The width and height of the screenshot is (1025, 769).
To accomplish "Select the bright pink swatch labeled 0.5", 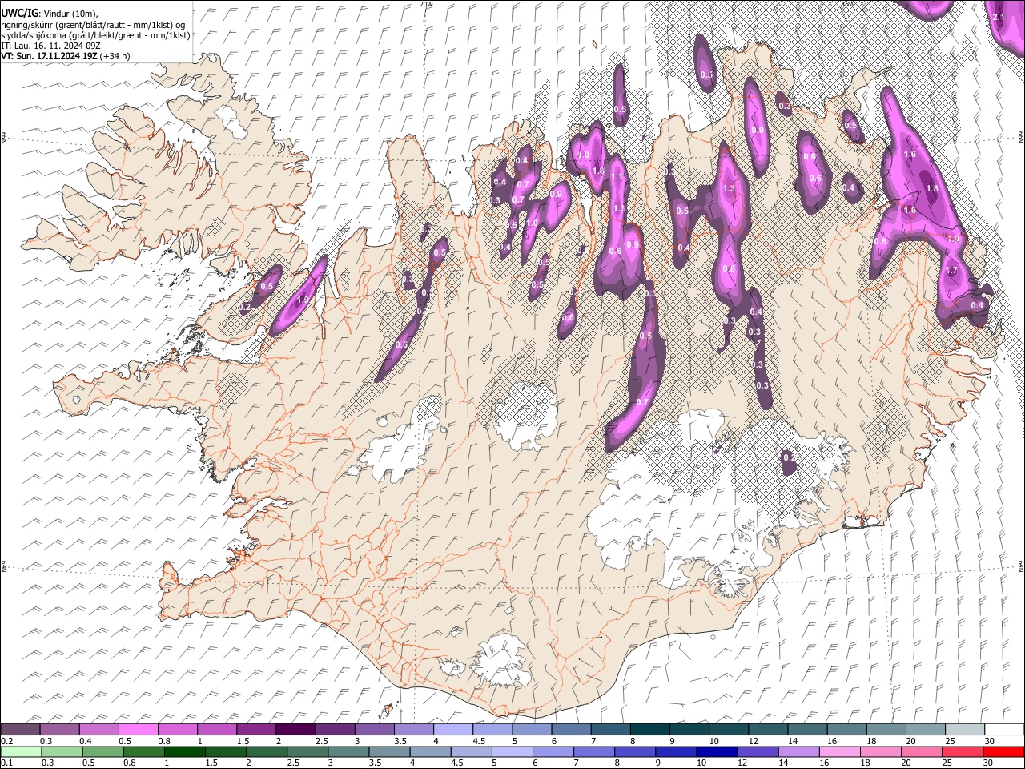I will coord(138,729).
